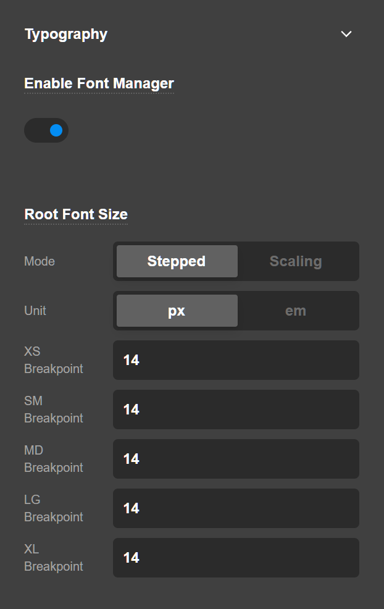Focus the LG Breakpoint value box
This screenshot has height=609, width=384.
click(x=236, y=508)
